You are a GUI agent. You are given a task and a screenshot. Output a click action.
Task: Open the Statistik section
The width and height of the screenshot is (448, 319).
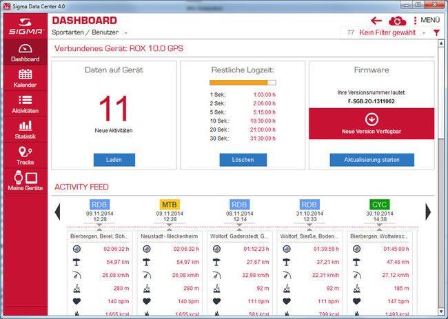point(25,130)
